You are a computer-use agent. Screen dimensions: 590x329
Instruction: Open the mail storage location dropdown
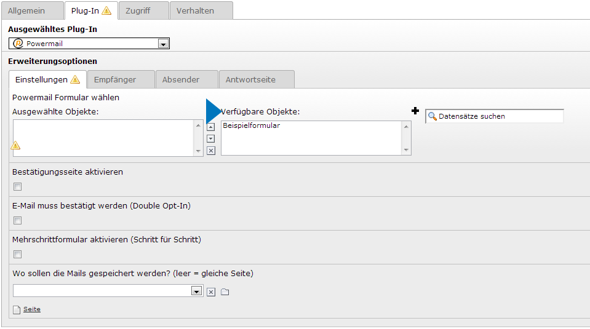tap(196, 291)
